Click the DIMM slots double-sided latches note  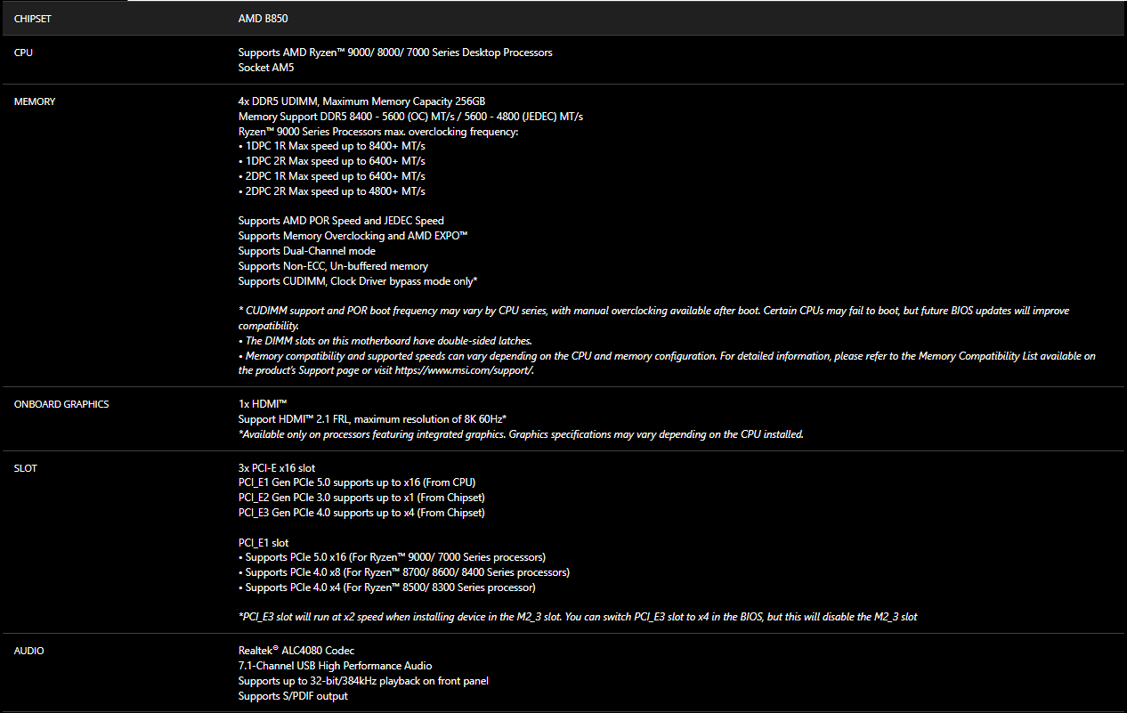385,341
